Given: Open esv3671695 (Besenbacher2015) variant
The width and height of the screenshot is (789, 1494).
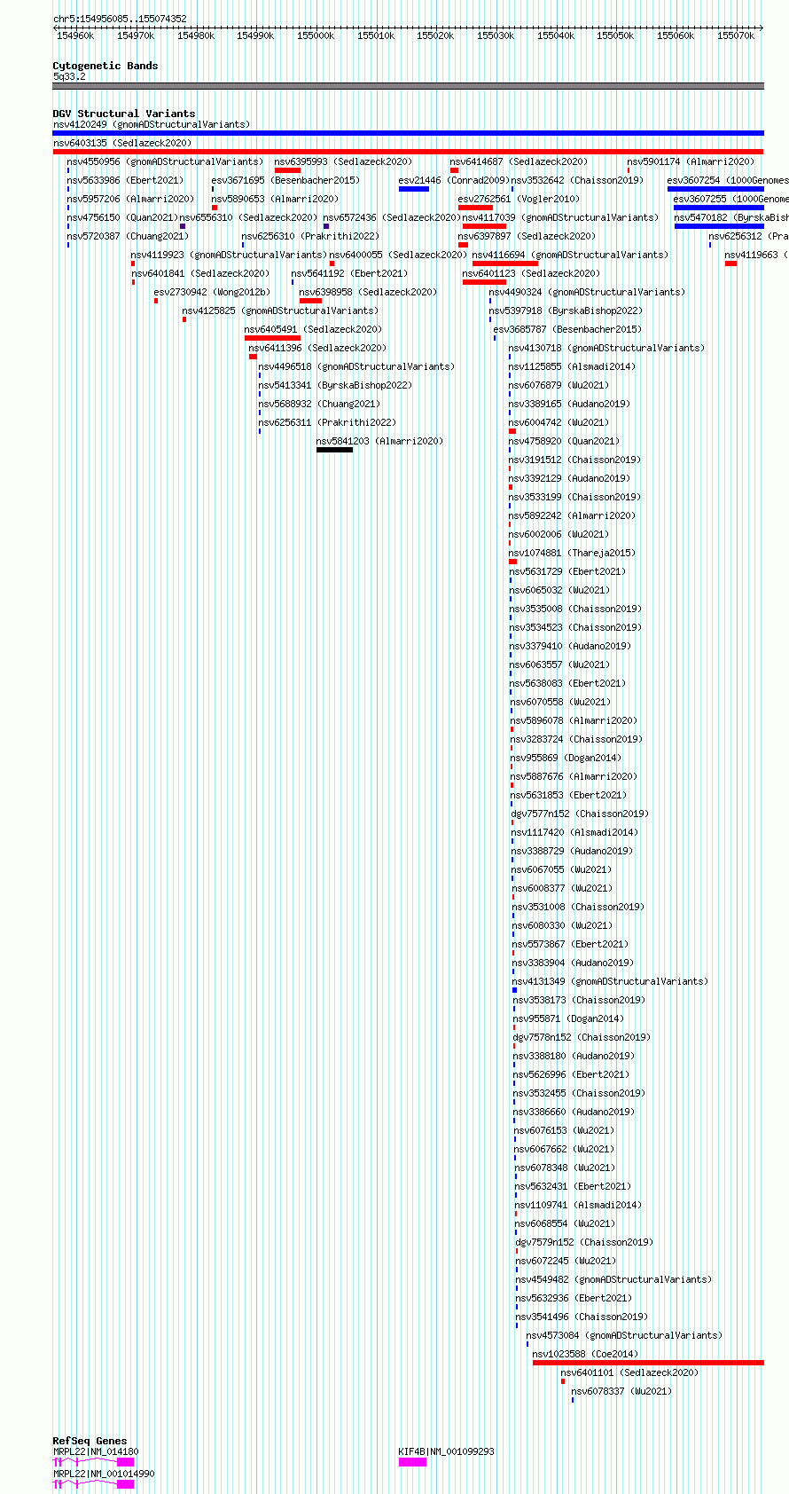Looking at the screenshot, I should pos(285,180).
